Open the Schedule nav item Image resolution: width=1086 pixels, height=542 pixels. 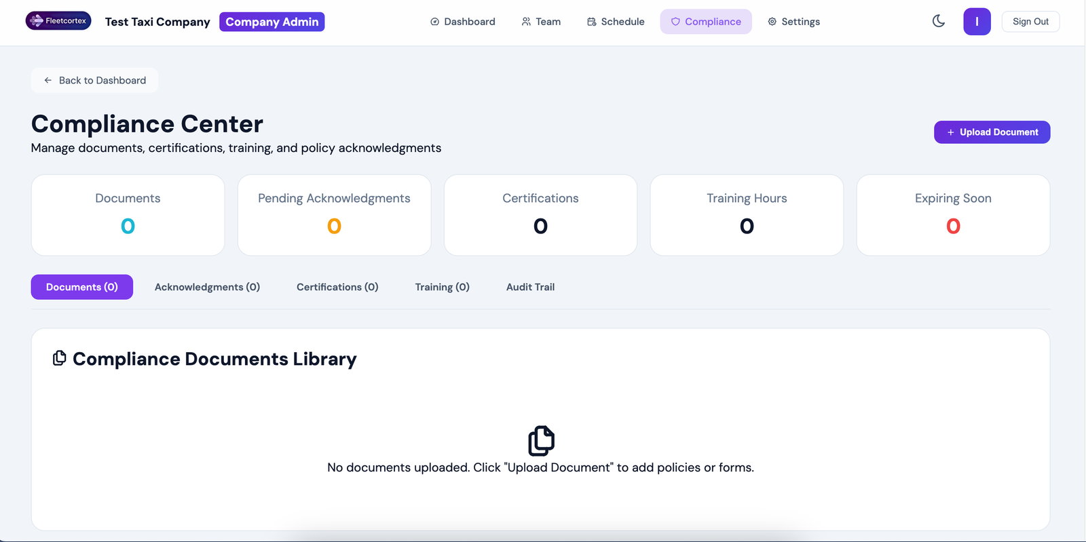(x=616, y=22)
